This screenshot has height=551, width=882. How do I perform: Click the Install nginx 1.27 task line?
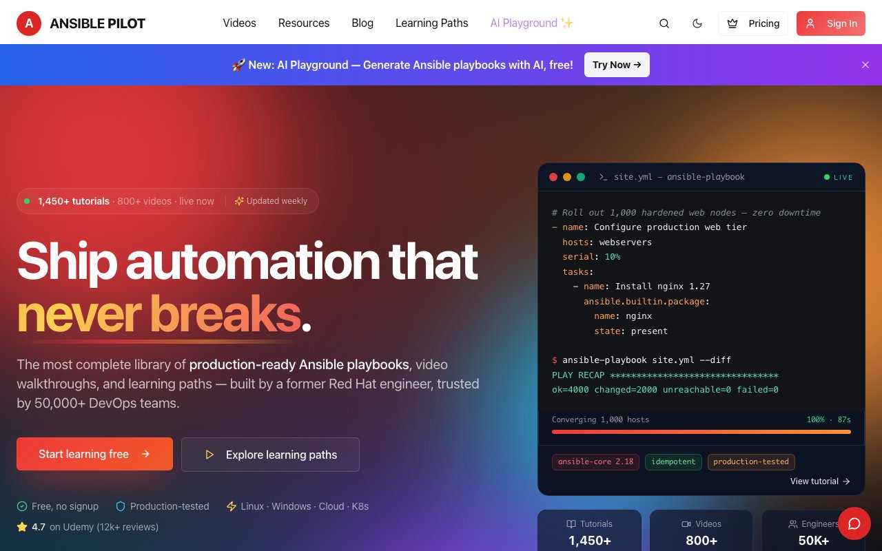pos(642,287)
